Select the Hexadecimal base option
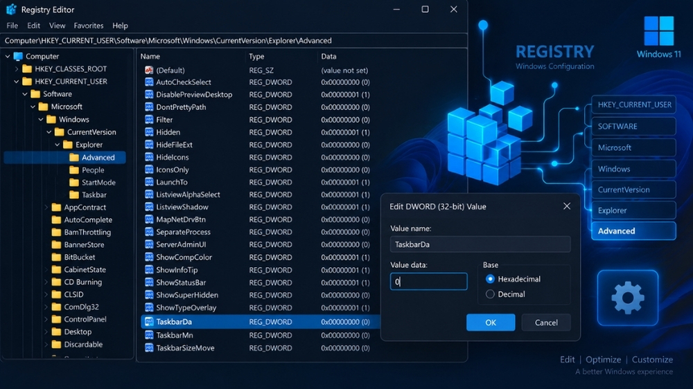This screenshot has width=693, height=389. (490, 279)
